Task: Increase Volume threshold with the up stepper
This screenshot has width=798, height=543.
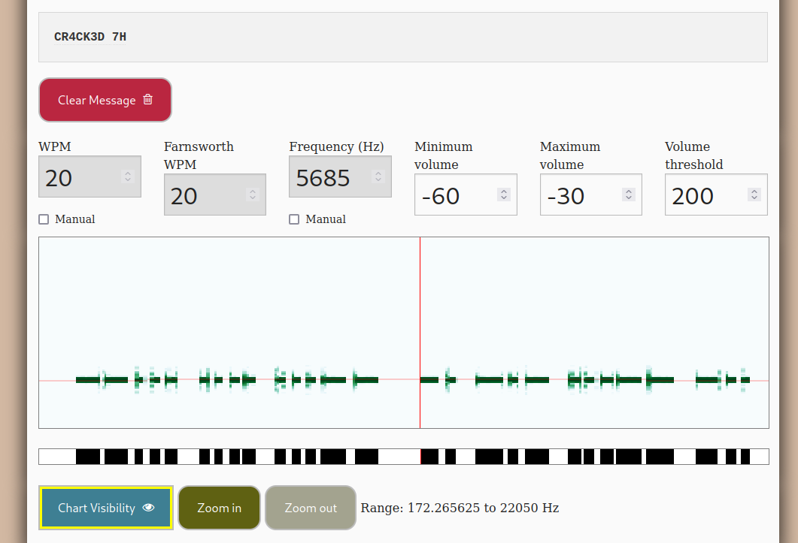Action: click(754, 192)
